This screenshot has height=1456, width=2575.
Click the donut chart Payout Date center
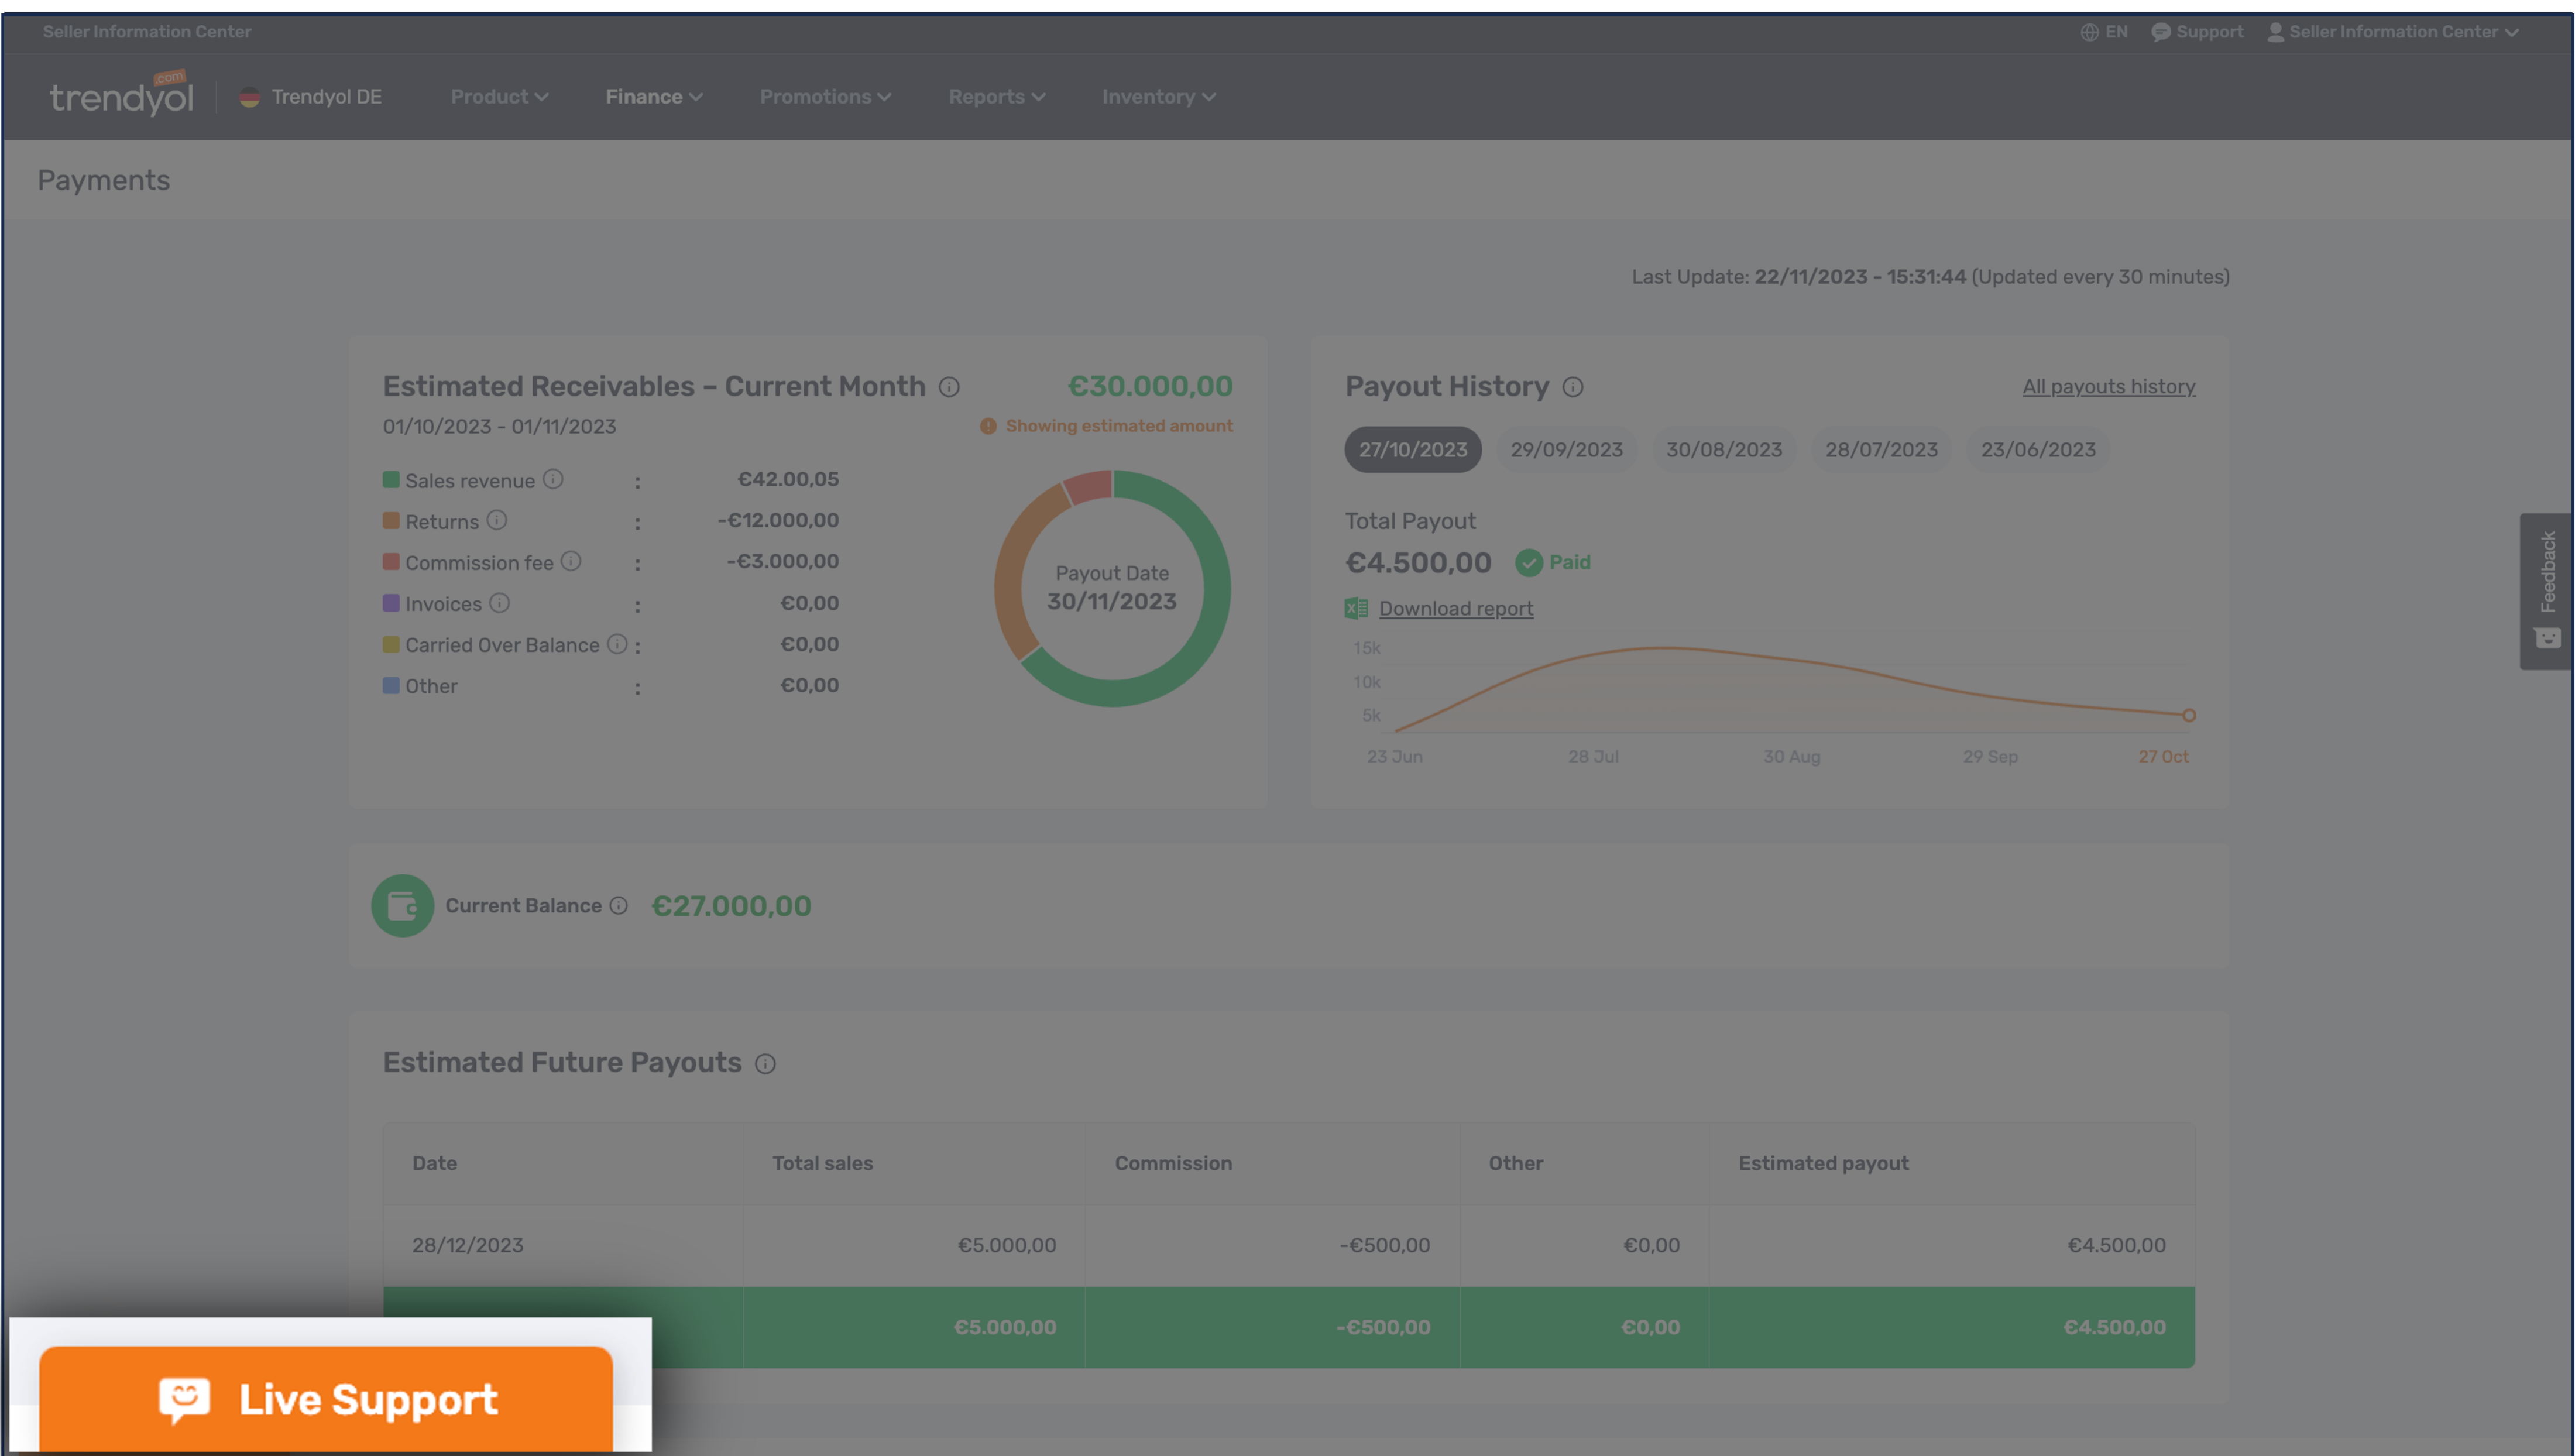click(1112, 588)
